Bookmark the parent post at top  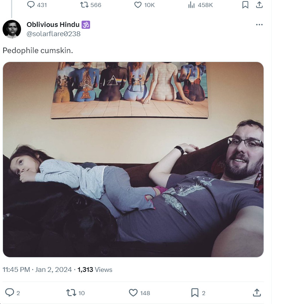click(x=245, y=5)
